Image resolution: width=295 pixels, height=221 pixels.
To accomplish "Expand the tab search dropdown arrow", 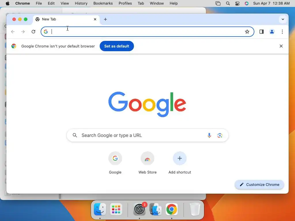I will pyautogui.click(x=283, y=19).
